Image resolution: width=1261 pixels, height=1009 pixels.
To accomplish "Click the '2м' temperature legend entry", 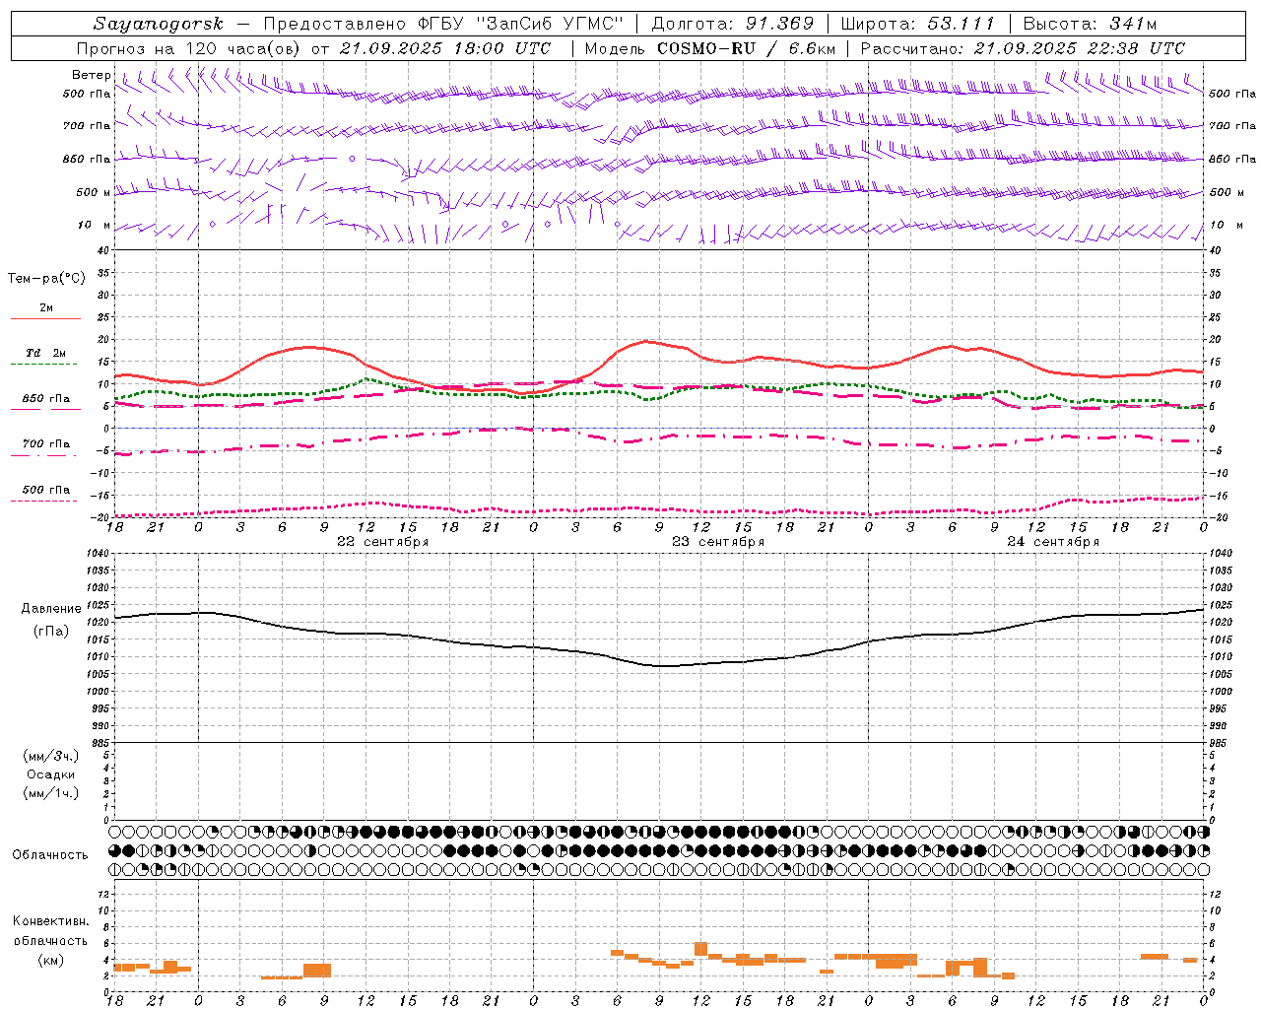I will [x=46, y=308].
